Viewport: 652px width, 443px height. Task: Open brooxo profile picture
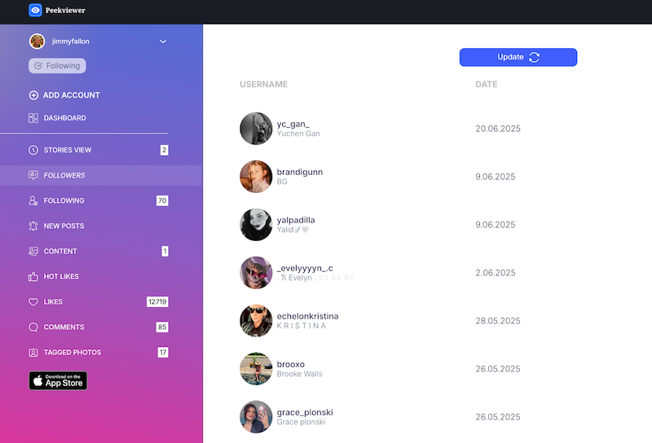pyautogui.click(x=256, y=369)
